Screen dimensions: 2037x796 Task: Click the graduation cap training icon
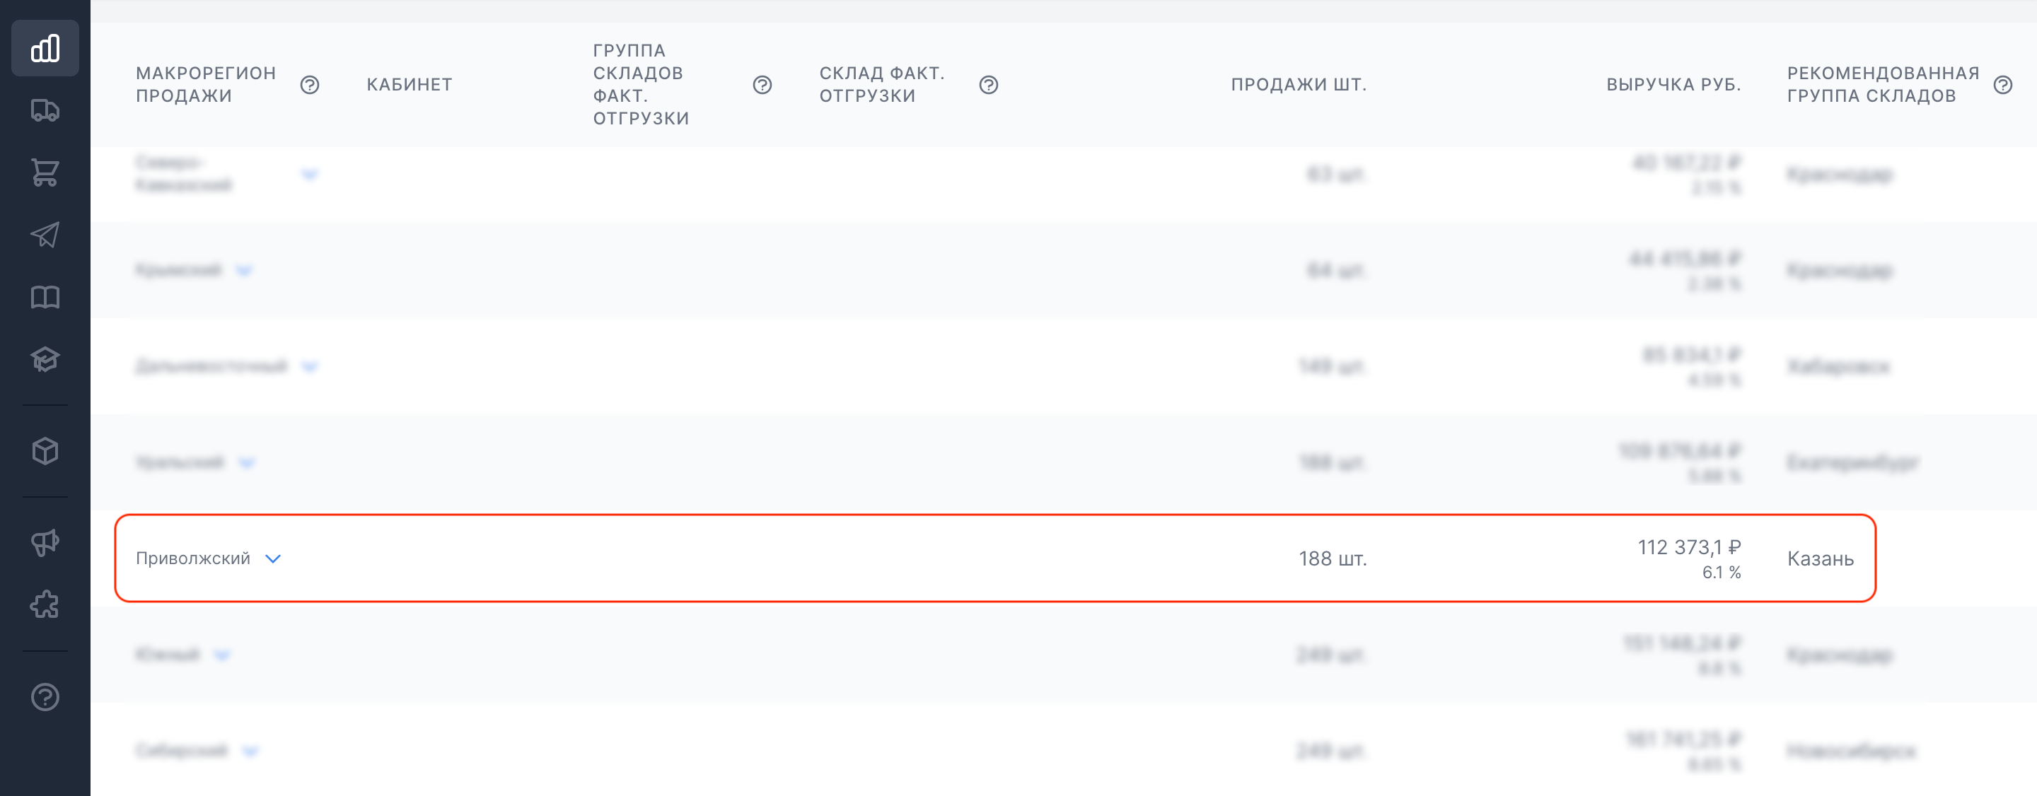coord(45,360)
